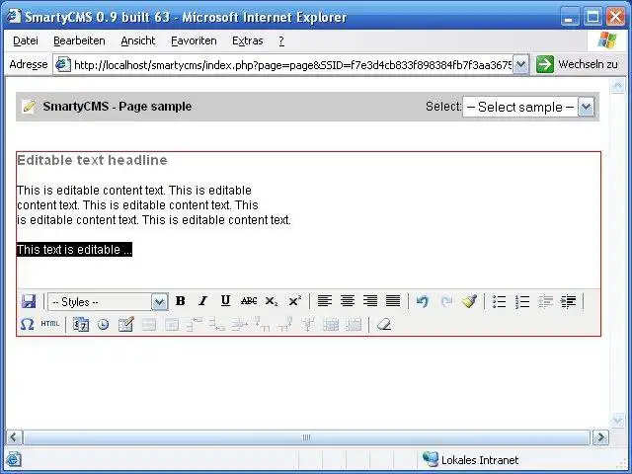The image size is (632, 474).
Task: Click horizontal scrollbar left arrow
Action: (x=14, y=437)
